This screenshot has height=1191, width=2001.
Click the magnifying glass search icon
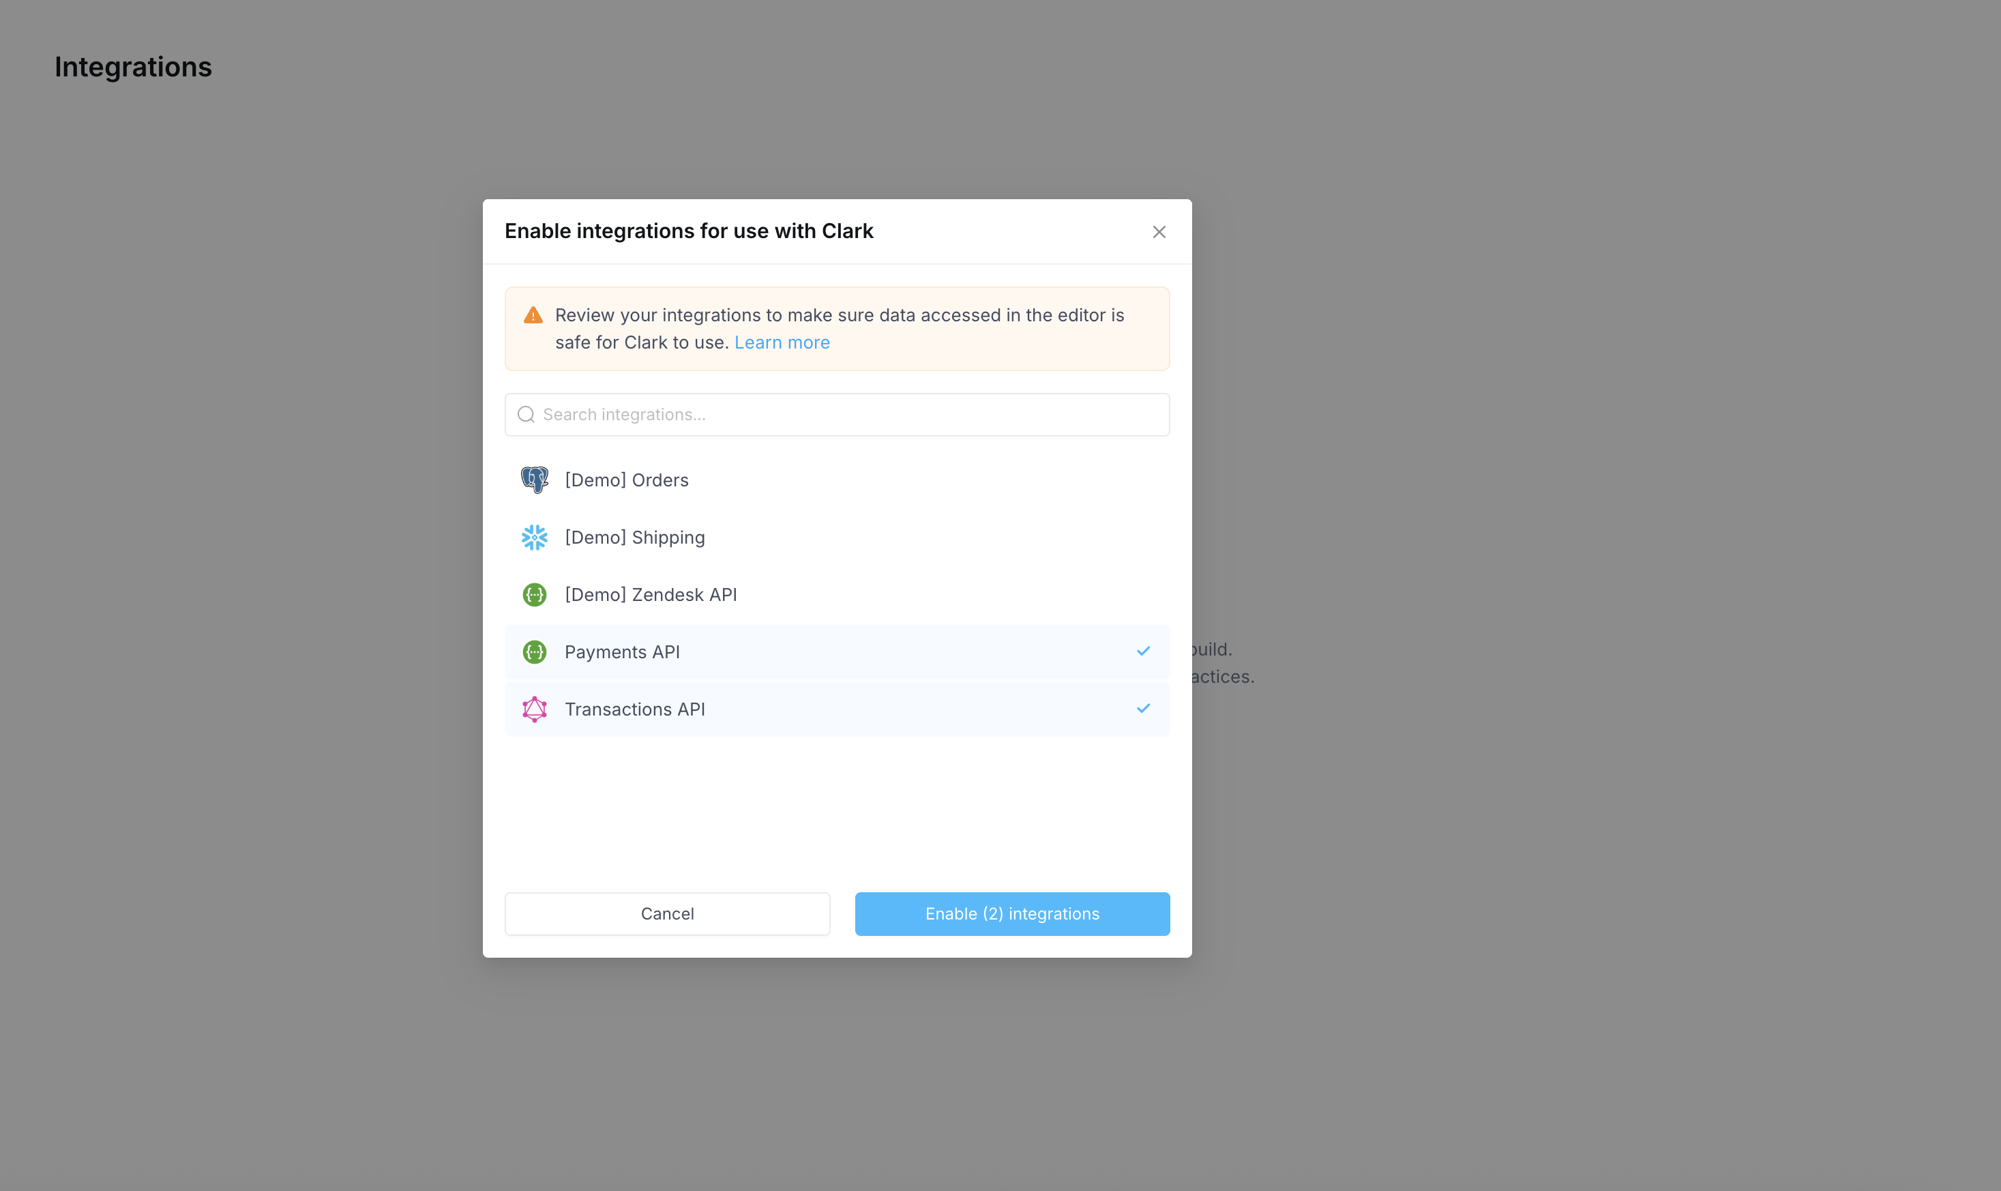[x=527, y=414]
